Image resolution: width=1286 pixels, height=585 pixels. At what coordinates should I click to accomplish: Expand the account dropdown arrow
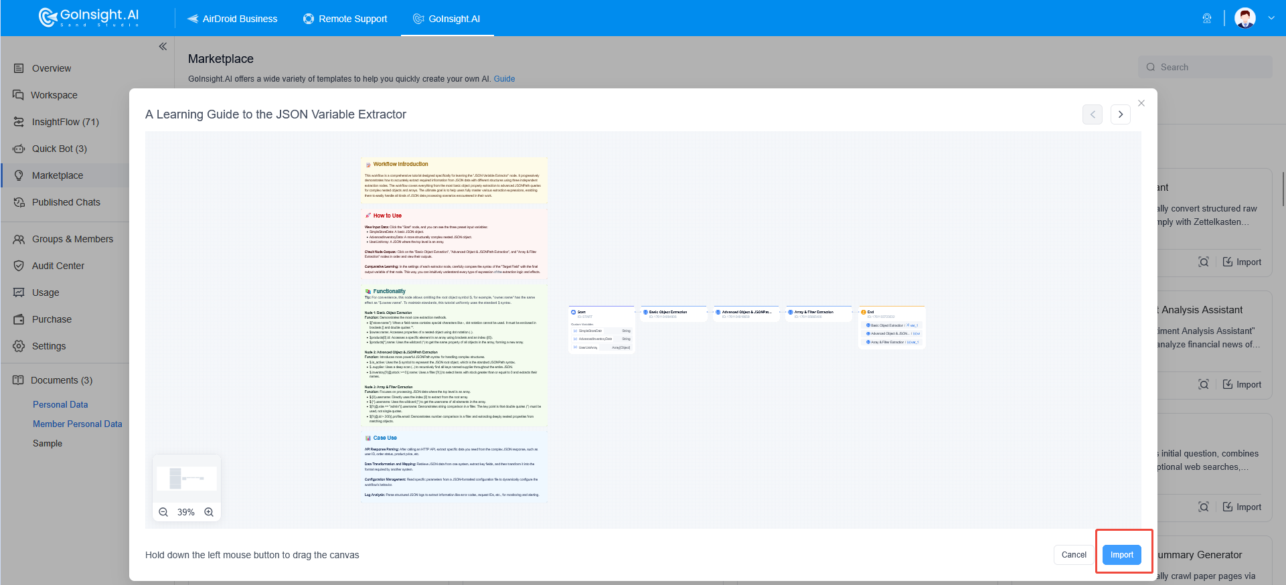(x=1271, y=18)
